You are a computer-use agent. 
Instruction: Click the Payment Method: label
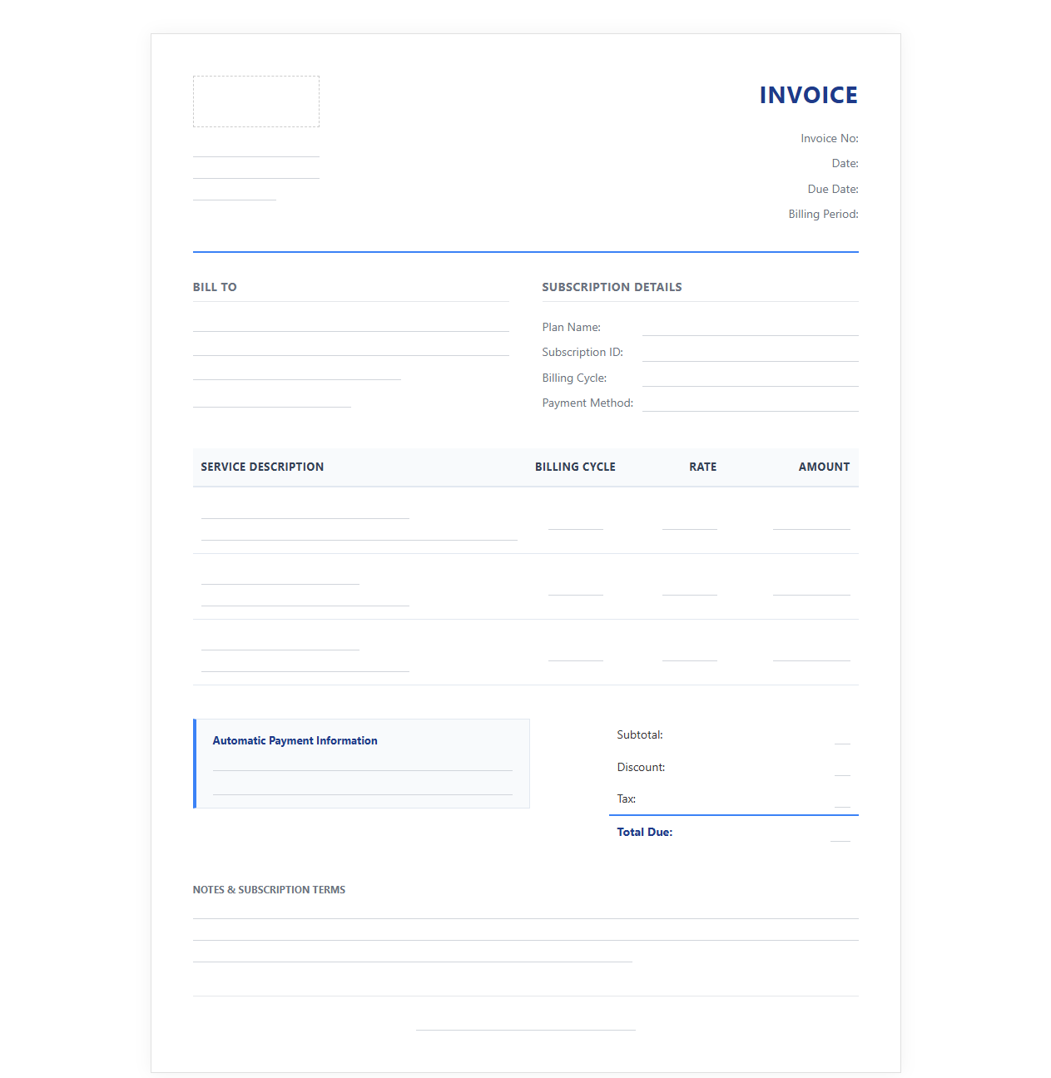pos(587,403)
